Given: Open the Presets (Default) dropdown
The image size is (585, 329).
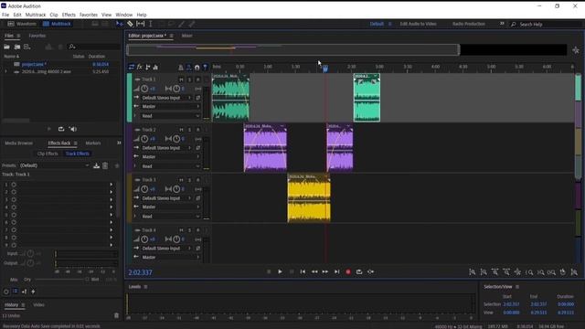Looking at the screenshot, I should [54, 165].
